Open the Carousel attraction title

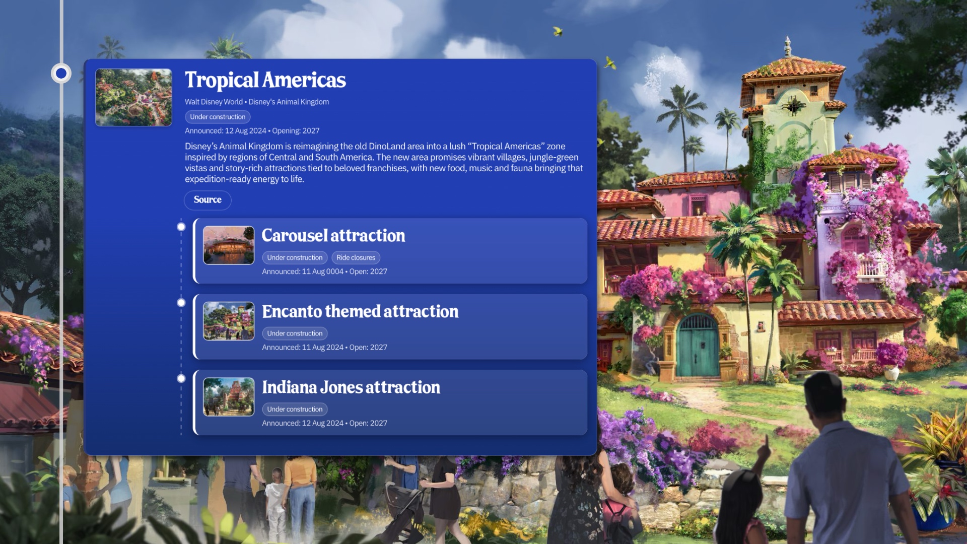tap(333, 236)
